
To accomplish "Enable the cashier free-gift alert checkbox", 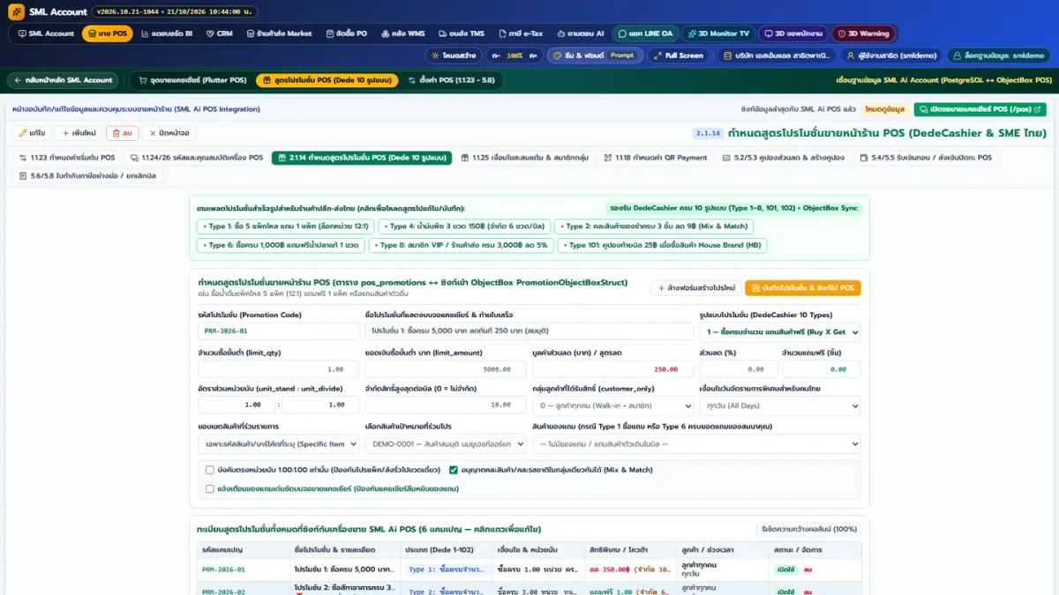I will (x=210, y=488).
